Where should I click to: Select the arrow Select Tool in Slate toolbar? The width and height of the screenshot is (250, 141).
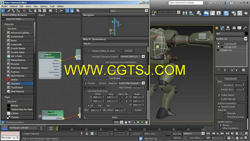coord(3,11)
